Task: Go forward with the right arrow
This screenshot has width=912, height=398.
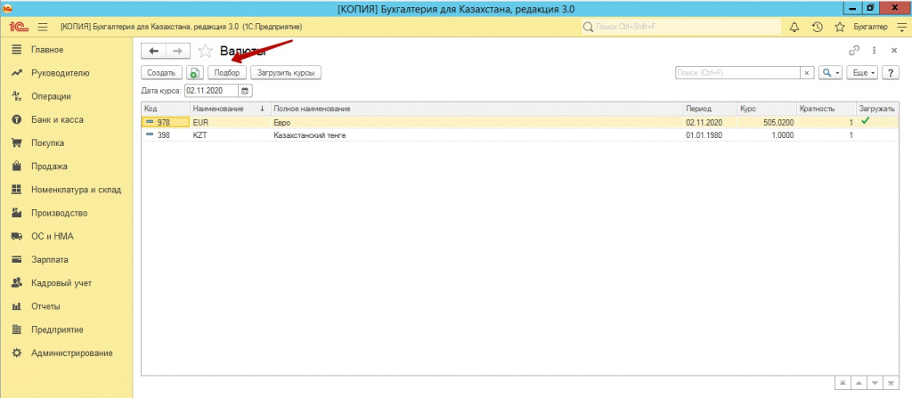Action: tap(178, 52)
